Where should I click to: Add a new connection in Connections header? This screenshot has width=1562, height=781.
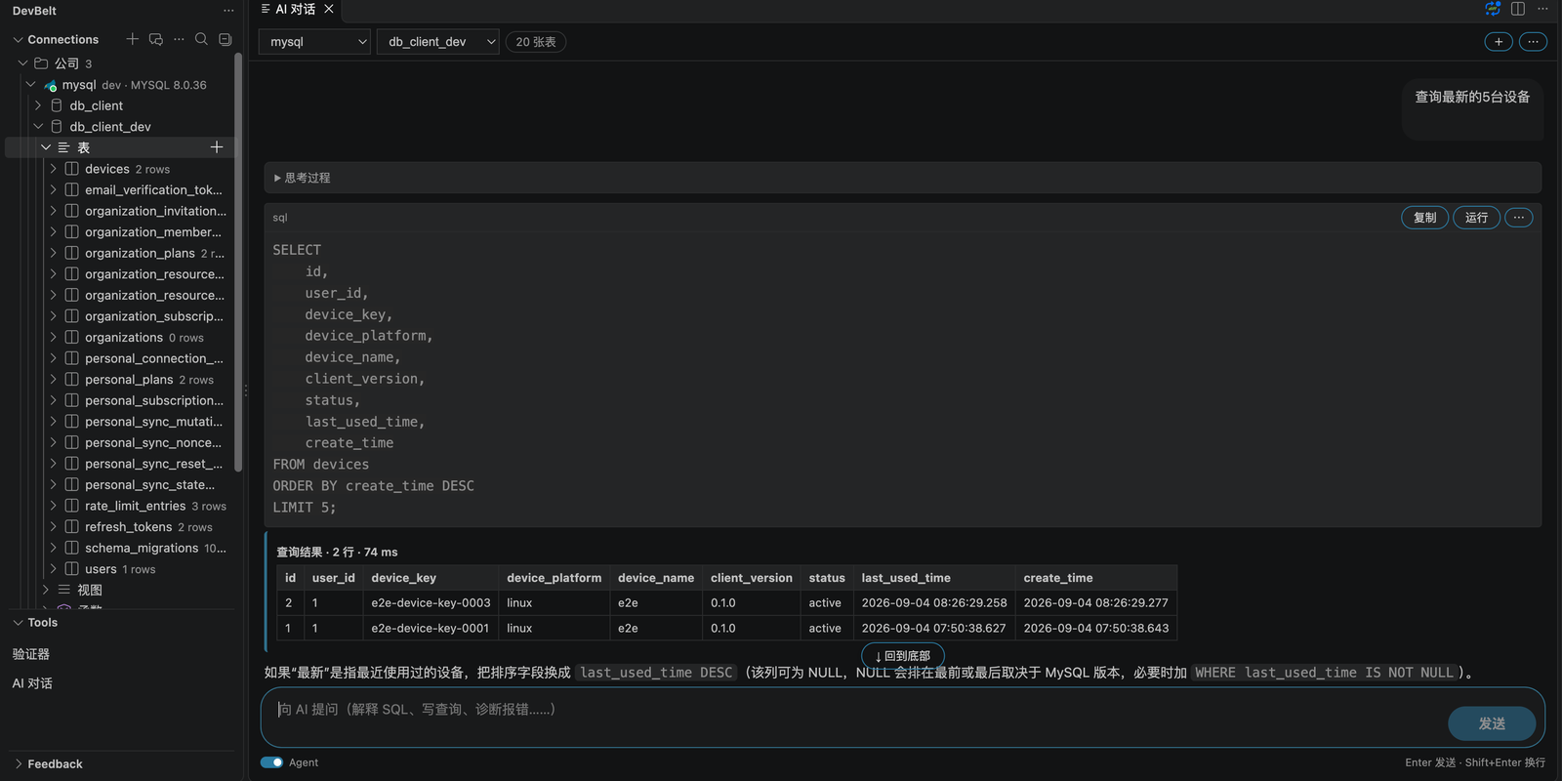(133, 39)
